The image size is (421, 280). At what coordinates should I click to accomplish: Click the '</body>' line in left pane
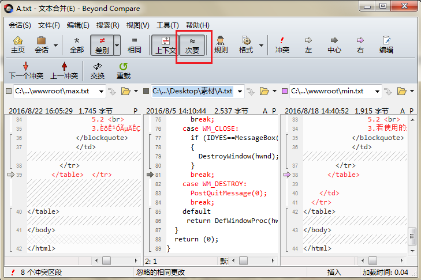pyautogui.click(x=41, y=230)
